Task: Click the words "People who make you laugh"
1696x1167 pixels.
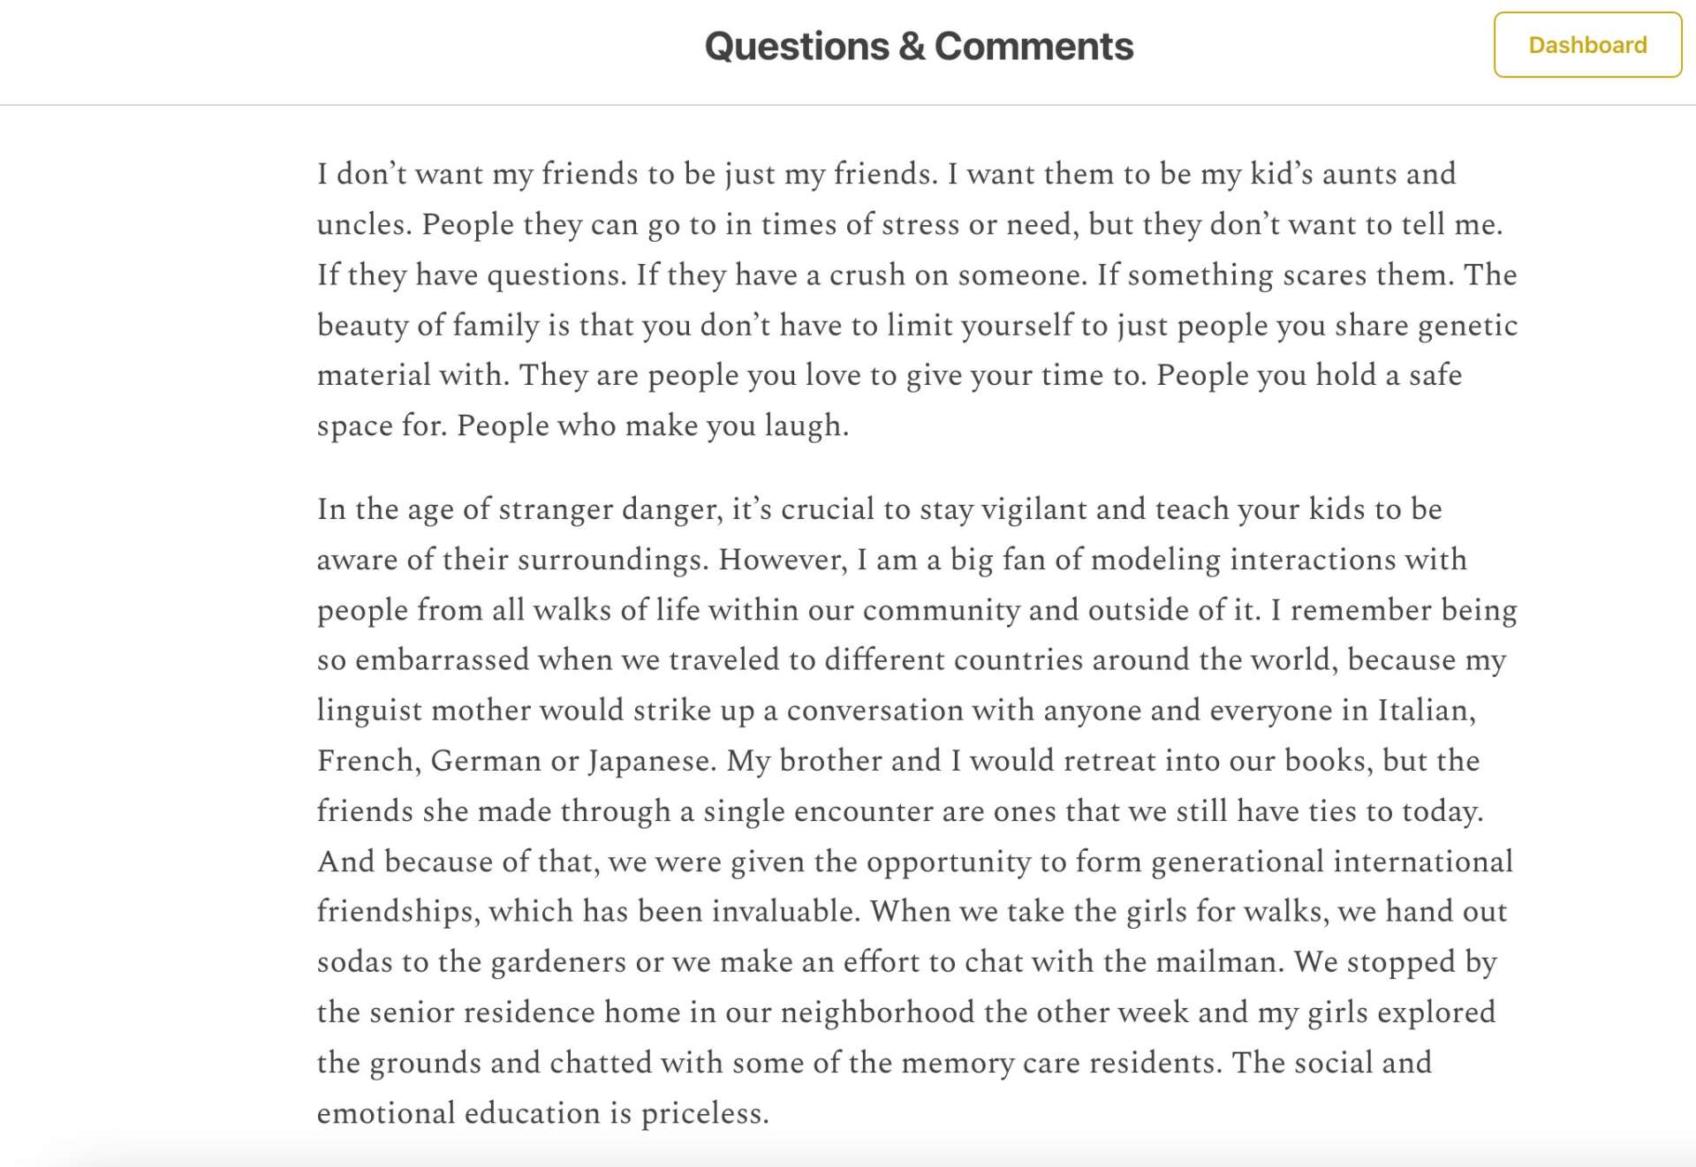Action: click(x=652, y=425)
